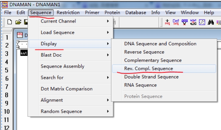Expand the Alignment submenu
The width and height of the screenshot is (221, 130).
(71, 100)
